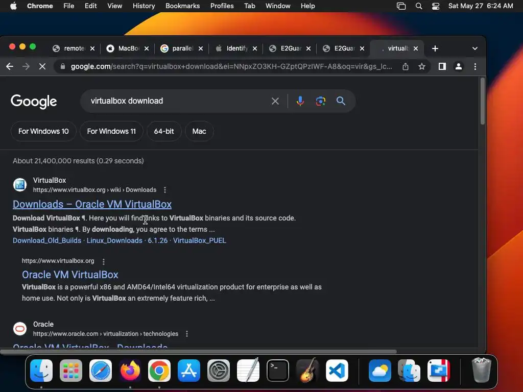Open the Bookmarks menu
Screen dimensions: 523x392
point(183,6)
